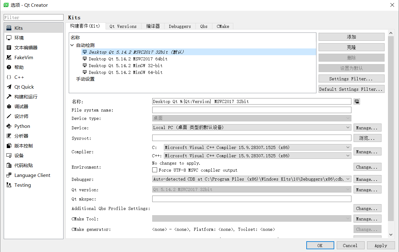
Task: Open the Debugger dropdown
Action: (348, 179)
